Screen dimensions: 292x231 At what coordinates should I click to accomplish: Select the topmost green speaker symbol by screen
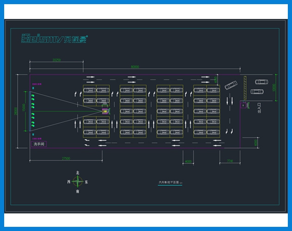coord(33,96)
